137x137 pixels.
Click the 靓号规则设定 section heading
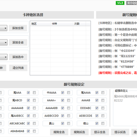[74, 84]
